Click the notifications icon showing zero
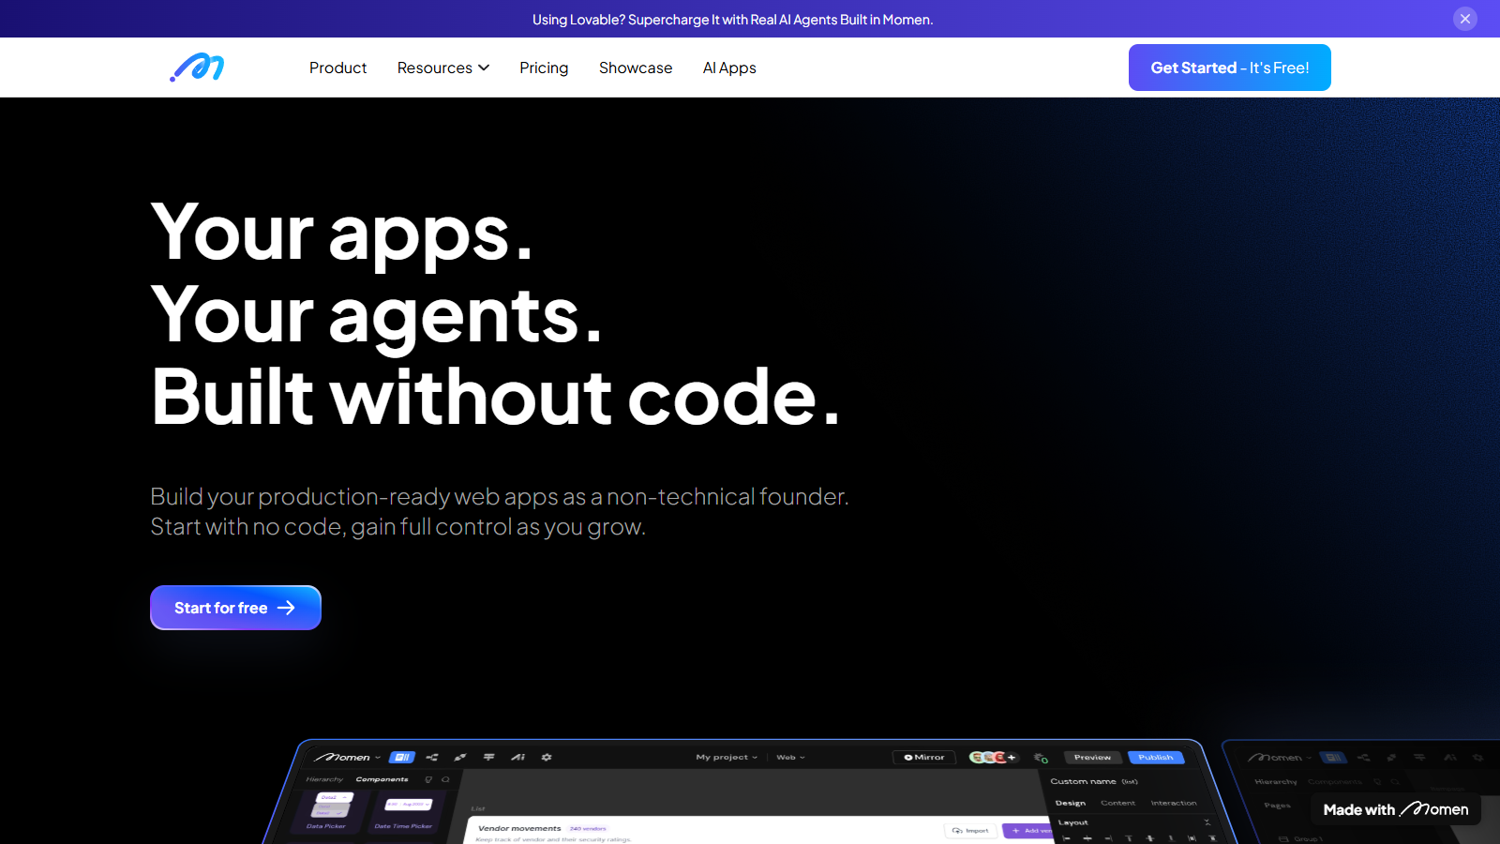This screenshot has width=1500, height=844. 1040,757
